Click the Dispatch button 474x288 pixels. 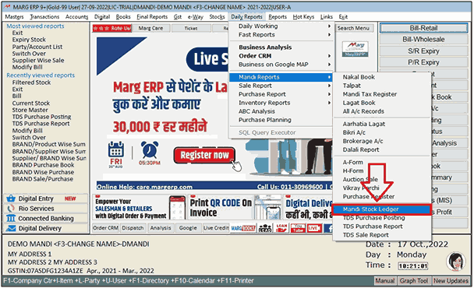pos(133,228)
